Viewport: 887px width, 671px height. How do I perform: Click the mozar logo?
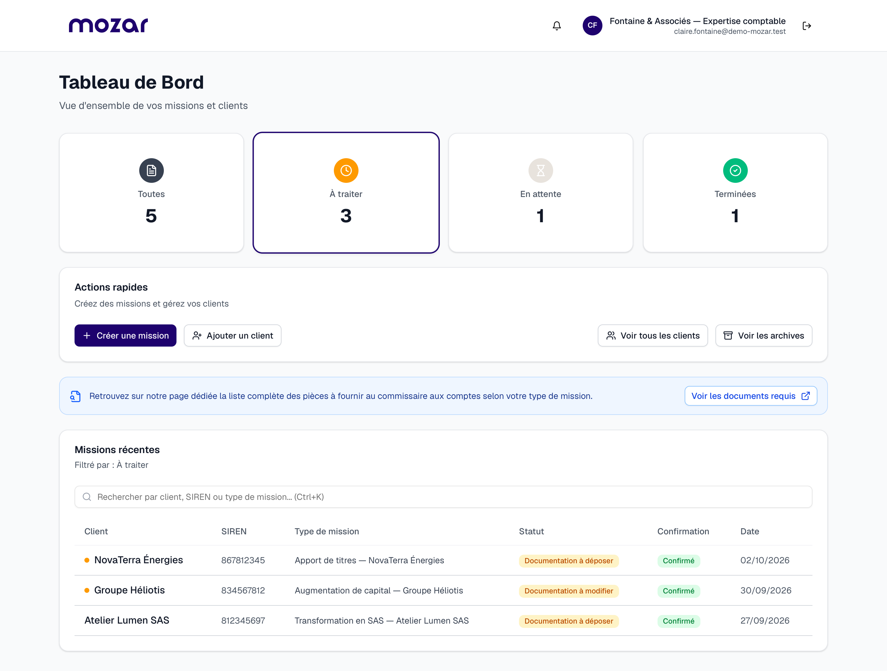pos(108,25)
